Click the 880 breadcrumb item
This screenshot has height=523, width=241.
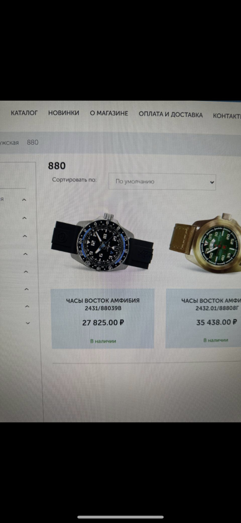pyautogui.click(x=33, y=142)
